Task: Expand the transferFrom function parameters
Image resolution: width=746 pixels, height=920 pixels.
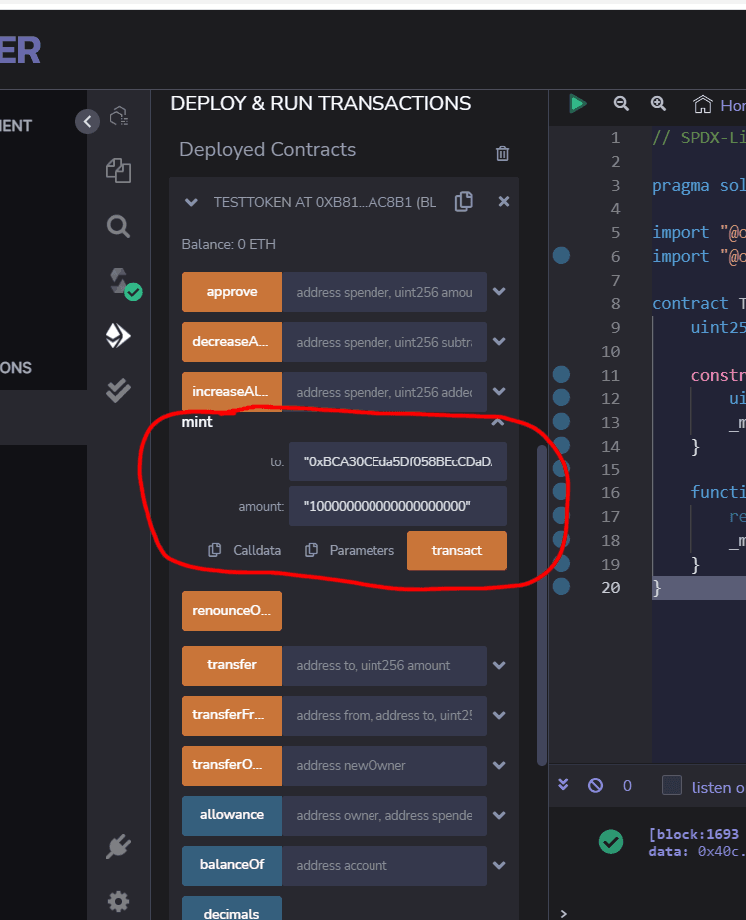Action: pos(499,715)
